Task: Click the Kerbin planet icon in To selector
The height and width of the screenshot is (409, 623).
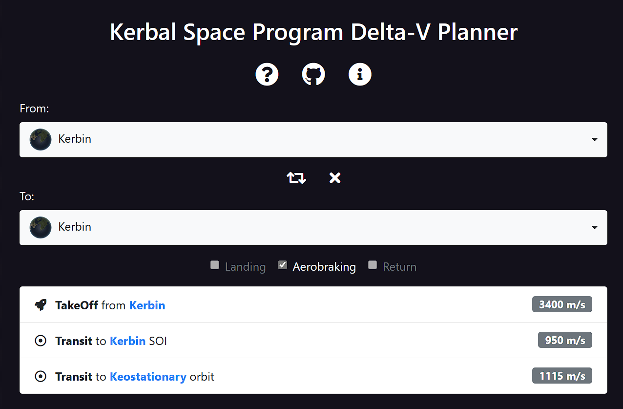Action: tap(40, 227)
